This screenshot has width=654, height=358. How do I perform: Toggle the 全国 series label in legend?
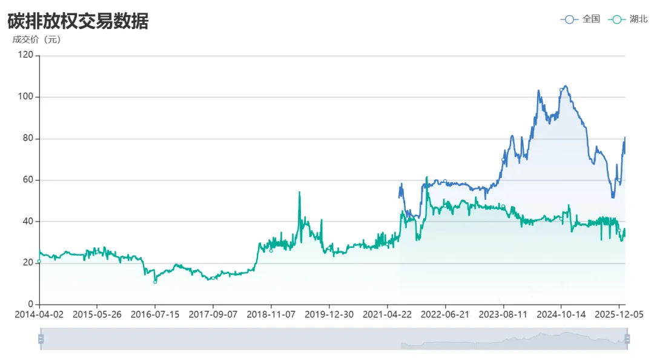point(591,19)
